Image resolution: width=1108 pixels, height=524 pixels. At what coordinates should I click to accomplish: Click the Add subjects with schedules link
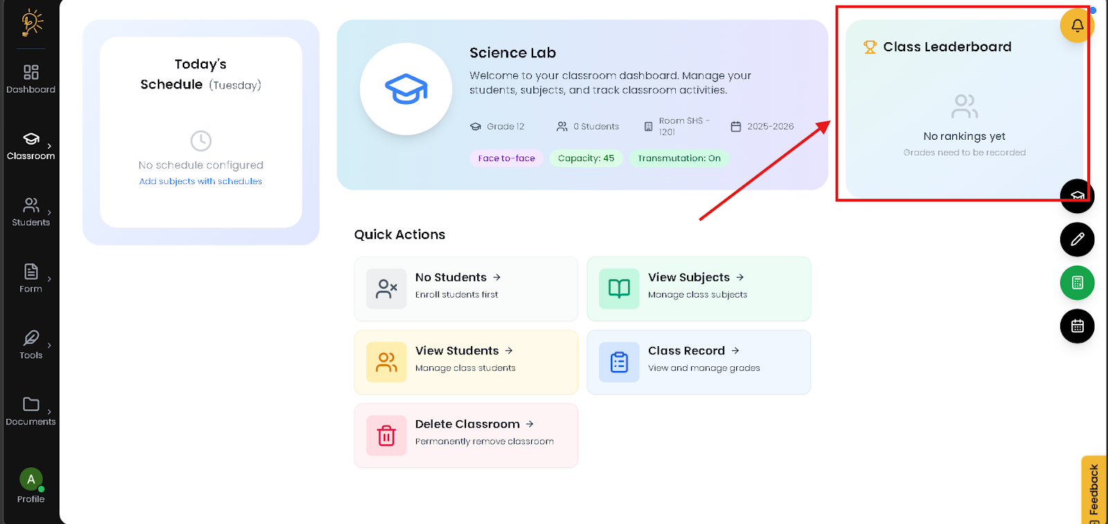201,181
